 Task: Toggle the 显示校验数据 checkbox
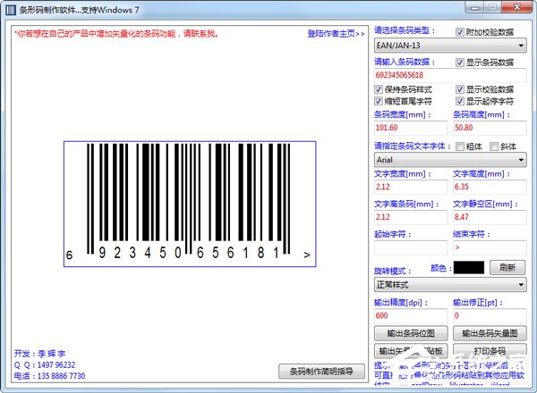[x=460, y=89]
